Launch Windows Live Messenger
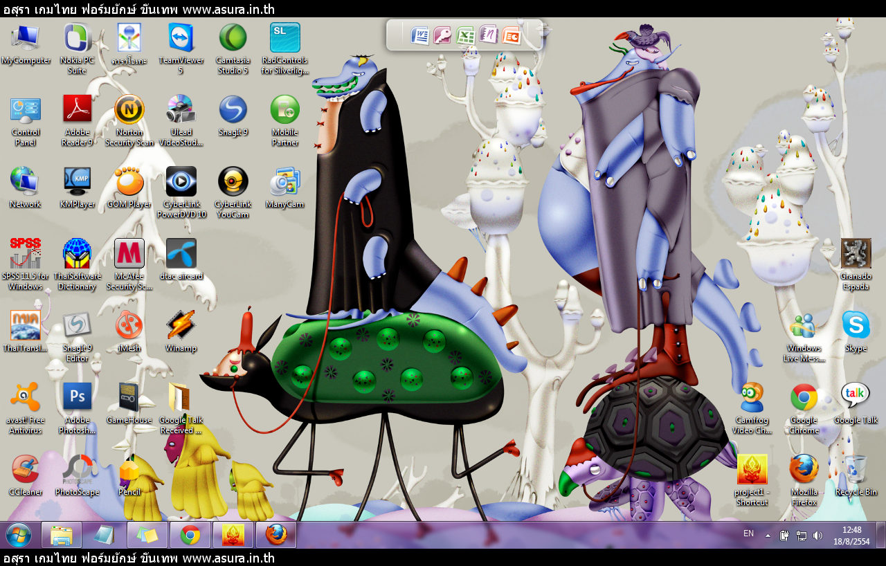The image size is (886, 566). click(x=804, y=337)
